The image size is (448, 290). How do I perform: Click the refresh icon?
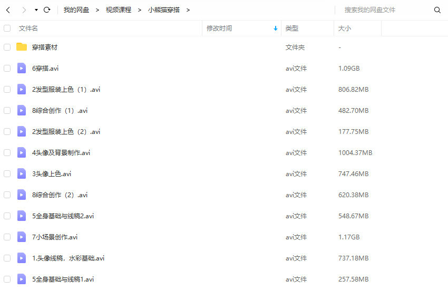pyautogui.click(x=47, y=10)
